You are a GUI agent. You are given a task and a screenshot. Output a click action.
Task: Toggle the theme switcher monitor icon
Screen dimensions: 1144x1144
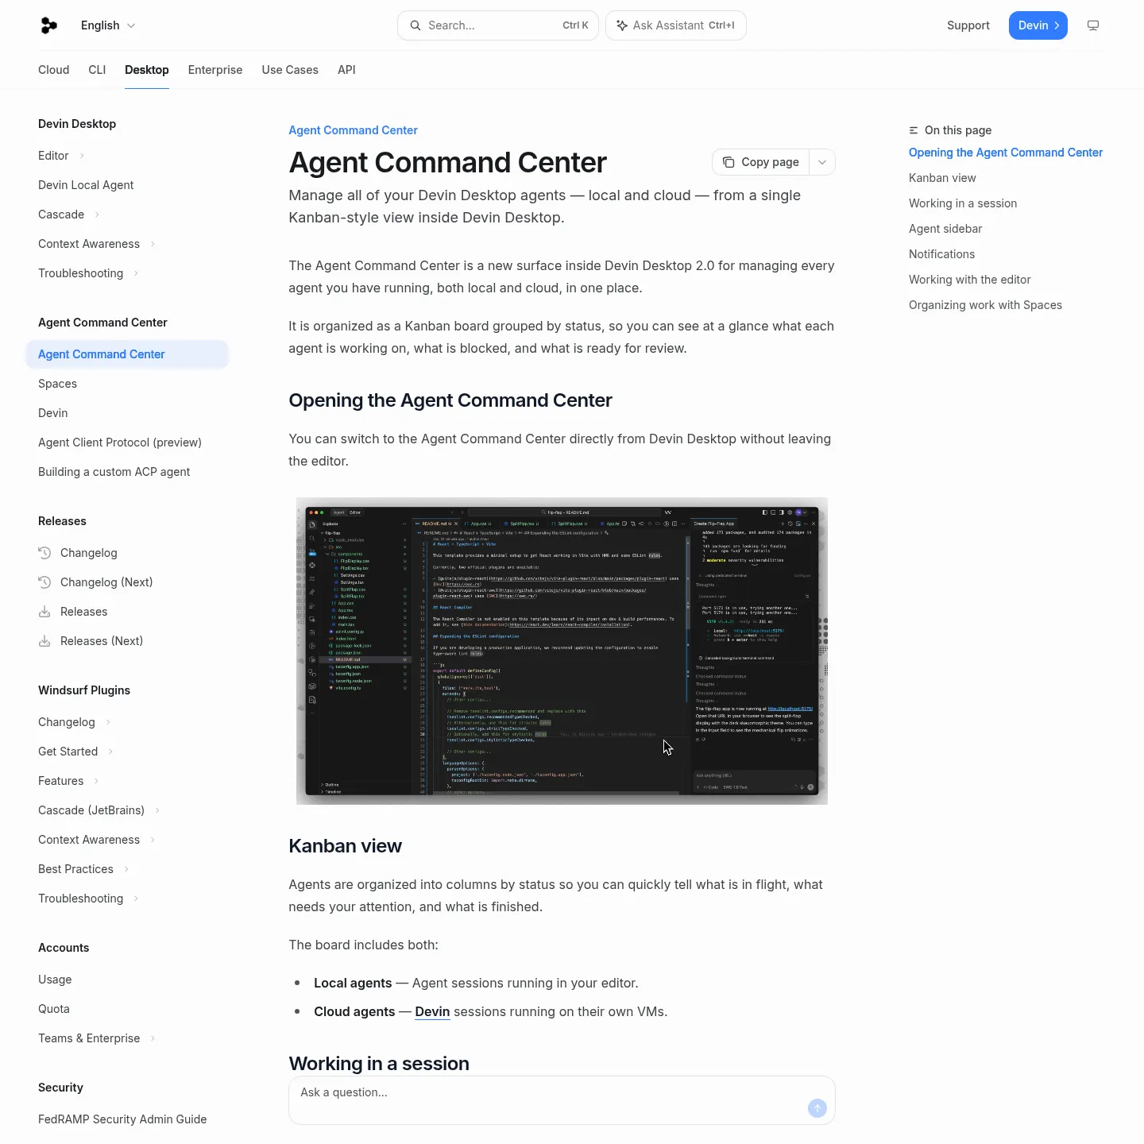pos(1093,25)
